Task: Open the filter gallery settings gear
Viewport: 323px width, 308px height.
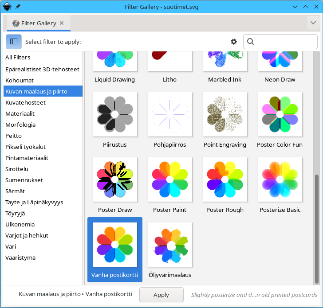Action: (x=234, y=42)
